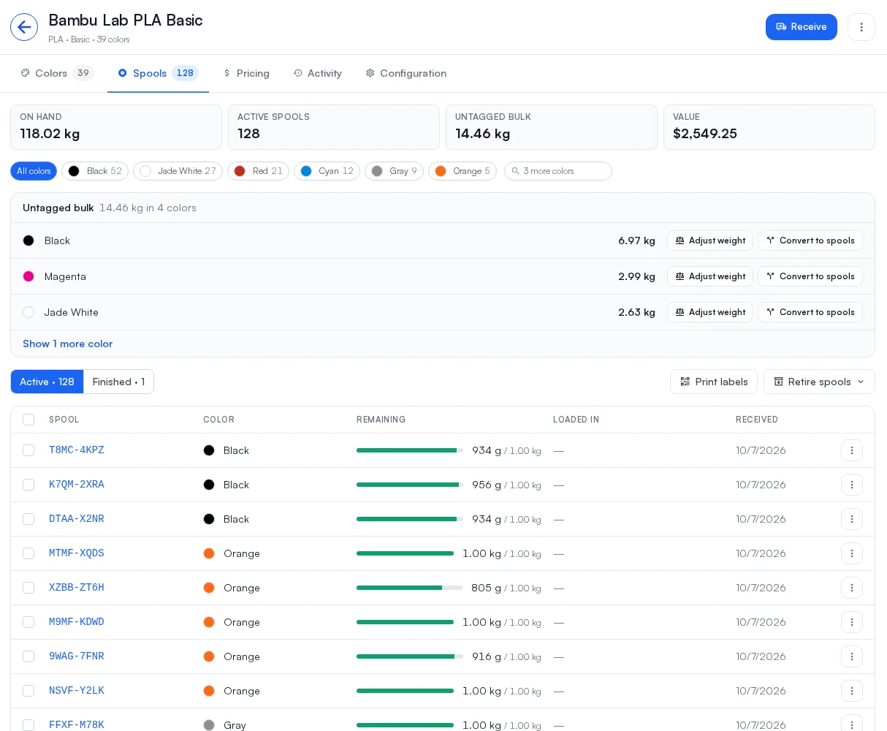Viewport: 887px width, 731px height.
Task: Adjust weight for Black bulk
Action: [710, 240]
